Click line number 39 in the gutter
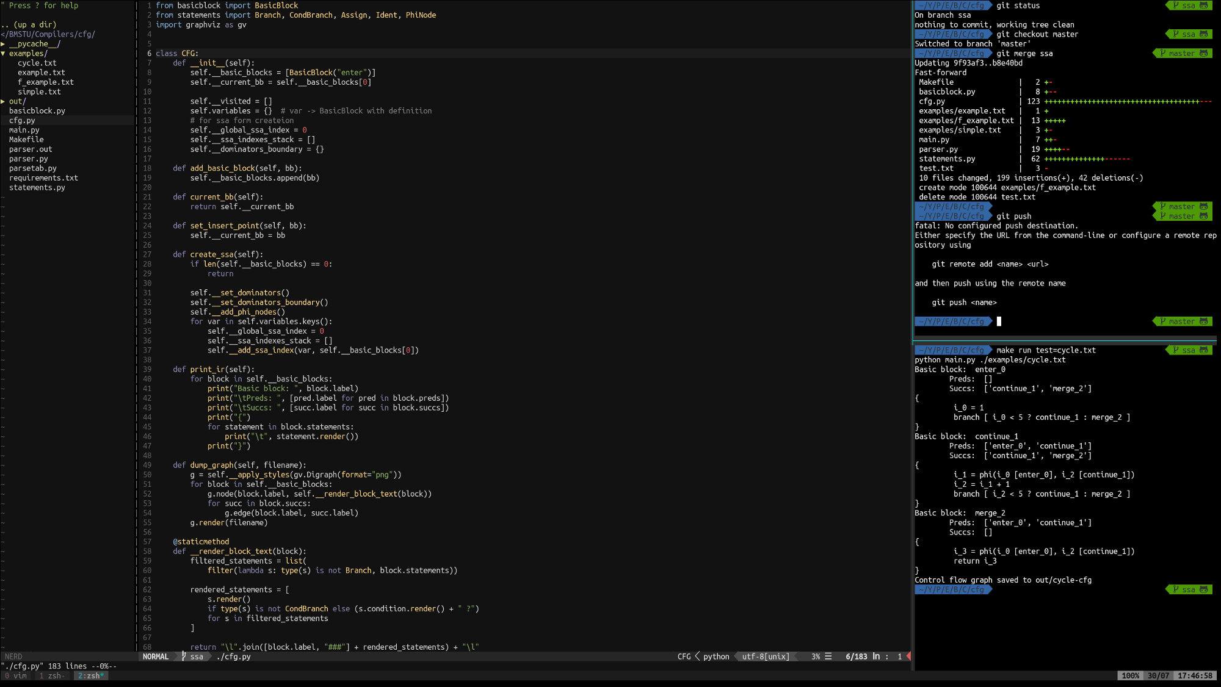 [147, 370]
